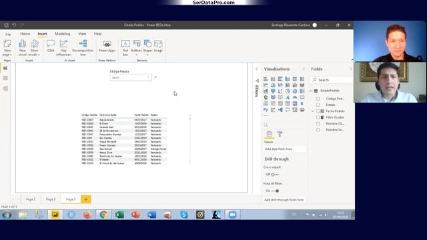Select the R script visual icon

(x=302, y=104)
